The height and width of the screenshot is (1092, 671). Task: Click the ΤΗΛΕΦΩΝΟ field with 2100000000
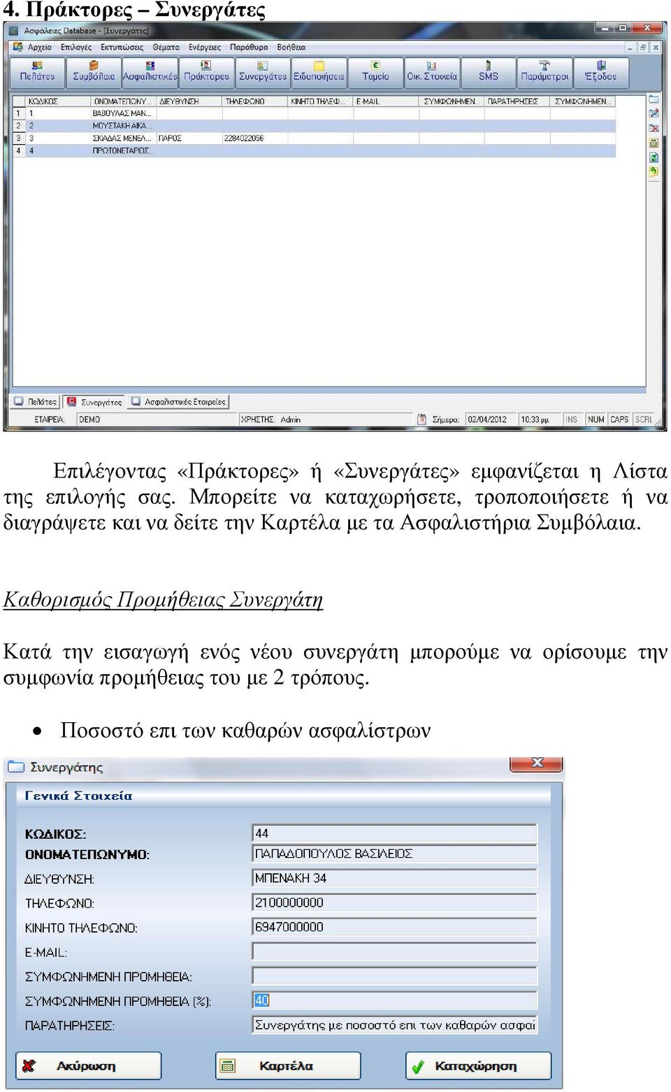394,903
